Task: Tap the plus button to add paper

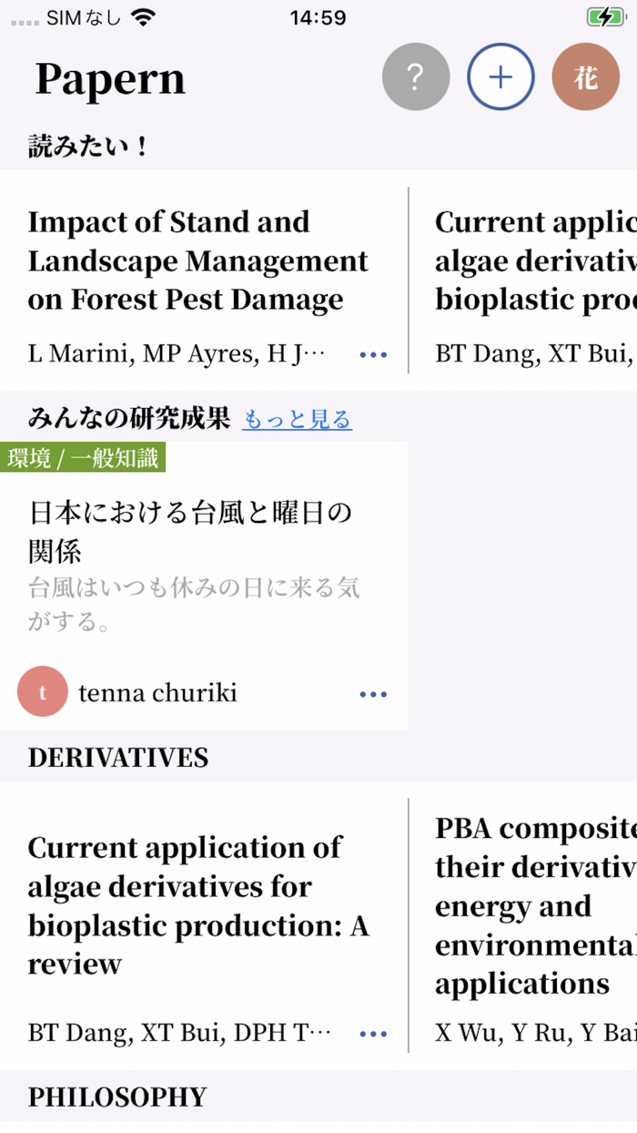Action: (x=500, y=77)
